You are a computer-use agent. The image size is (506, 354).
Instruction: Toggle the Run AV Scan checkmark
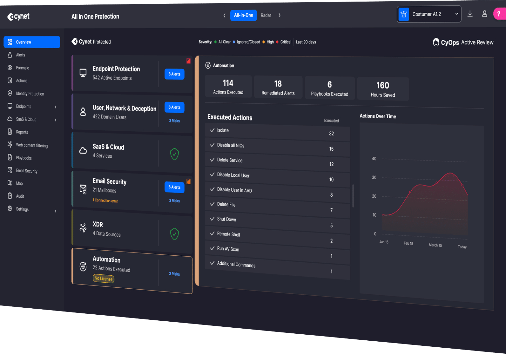212,248
